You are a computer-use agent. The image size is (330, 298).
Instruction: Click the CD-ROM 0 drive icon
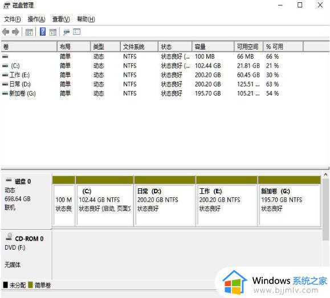coord(9,237)
